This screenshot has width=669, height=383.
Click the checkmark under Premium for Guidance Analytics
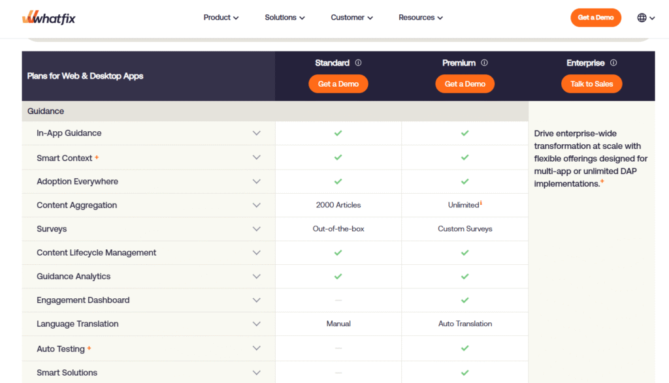coord(465,276)
